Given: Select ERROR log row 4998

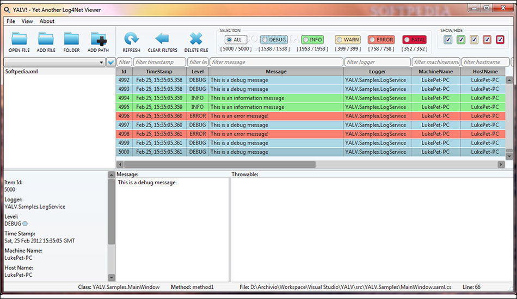Looking at the screenshot, I should pos(311,134).
